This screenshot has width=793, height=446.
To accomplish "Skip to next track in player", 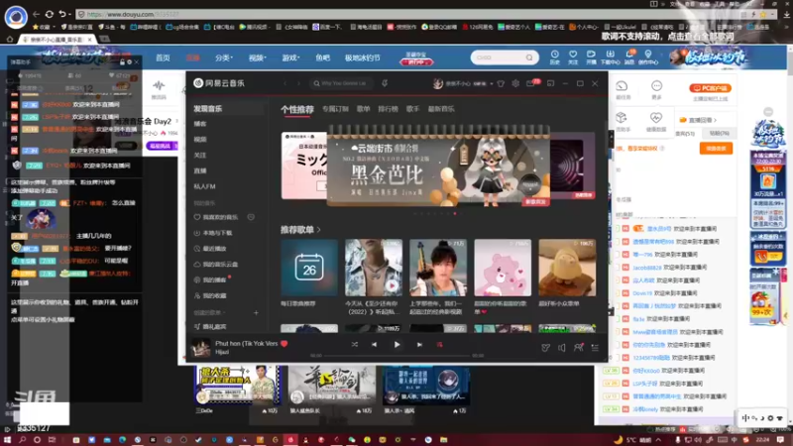I will [x=419, y=344].
